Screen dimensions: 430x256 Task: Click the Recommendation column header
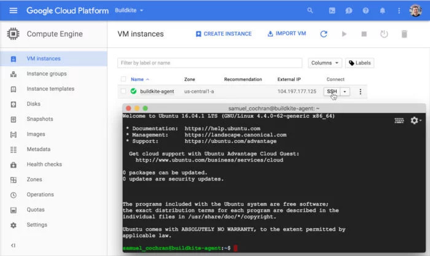point(243,79)
